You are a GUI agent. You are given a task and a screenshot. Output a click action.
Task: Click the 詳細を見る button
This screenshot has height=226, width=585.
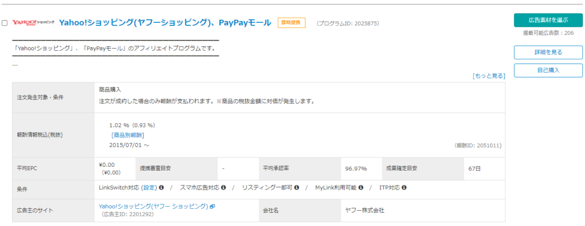pyautogui.click(x=548, y=52)
